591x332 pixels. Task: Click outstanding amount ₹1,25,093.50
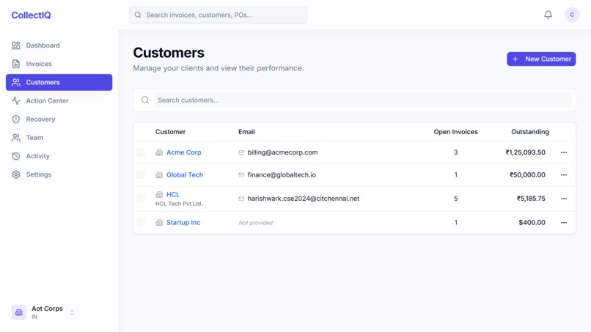[526, 152]
